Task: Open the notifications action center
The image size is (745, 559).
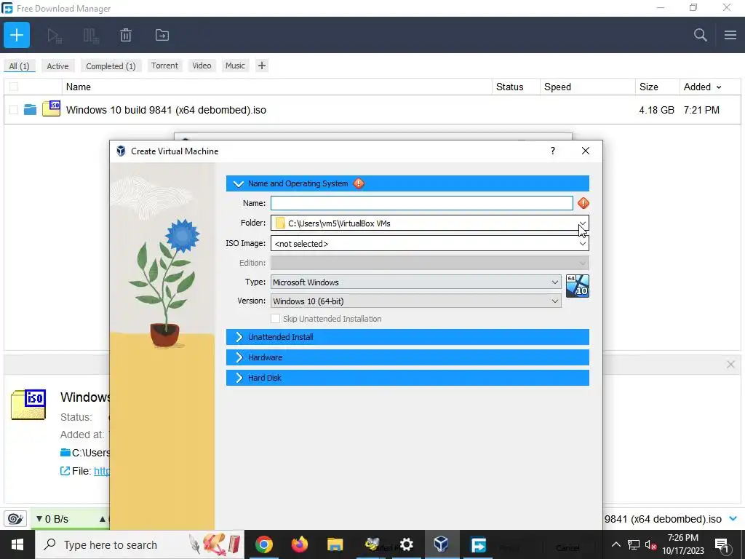Action: [721, 544]
